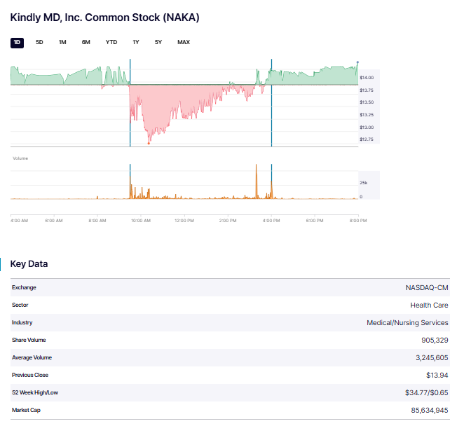Click the $13.25 price axis label

[x=367, y=115]
